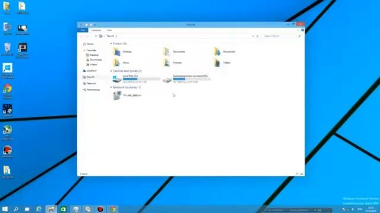
Task: Open the Videos folder in Folders group
Action: pyautogui.click(x=222, y=63)
